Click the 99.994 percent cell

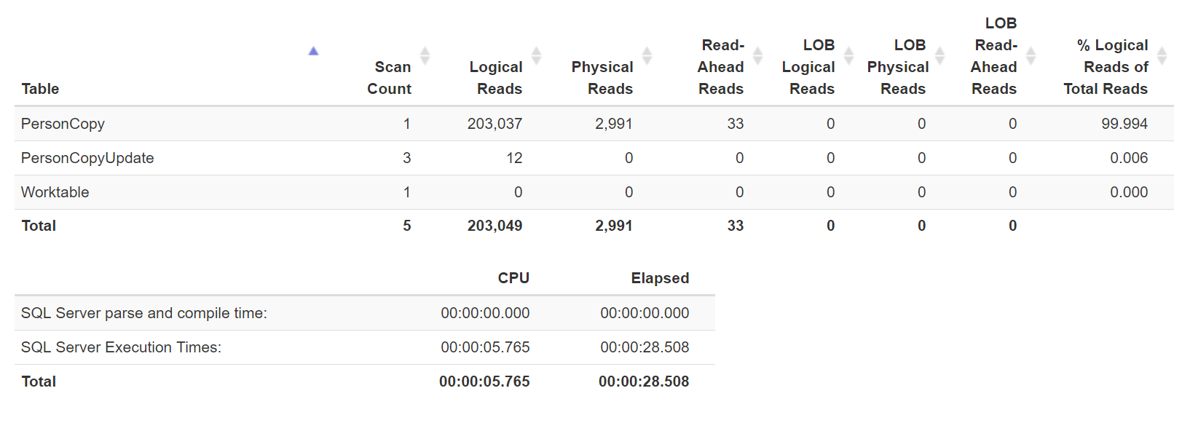(1124, 124)
